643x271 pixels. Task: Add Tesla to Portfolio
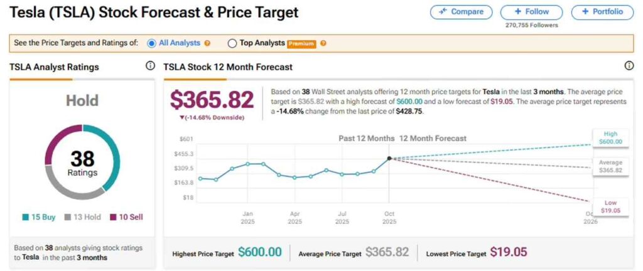[x=603, y=12]
